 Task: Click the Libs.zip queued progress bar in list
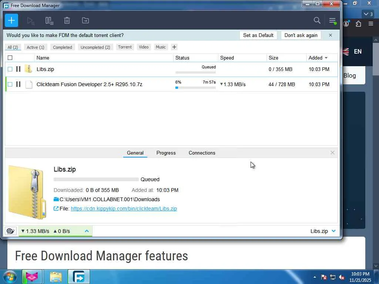point(195,72)
